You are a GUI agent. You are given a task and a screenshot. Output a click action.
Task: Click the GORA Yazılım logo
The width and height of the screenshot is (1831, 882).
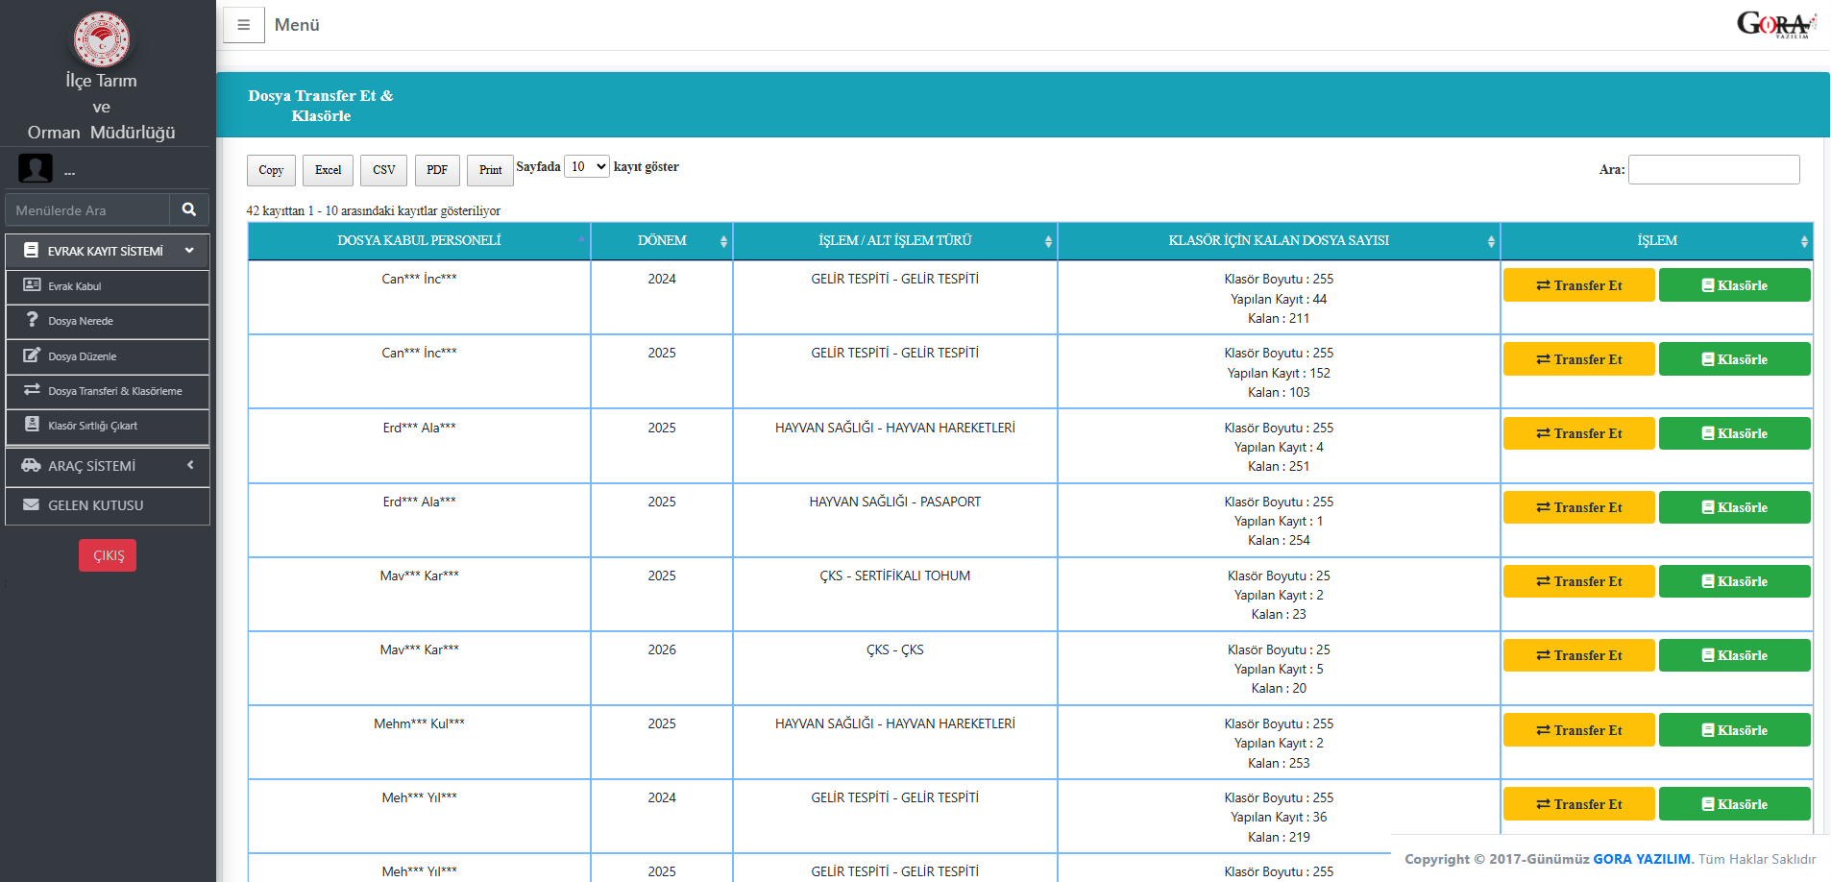[x=1775, y=24]
